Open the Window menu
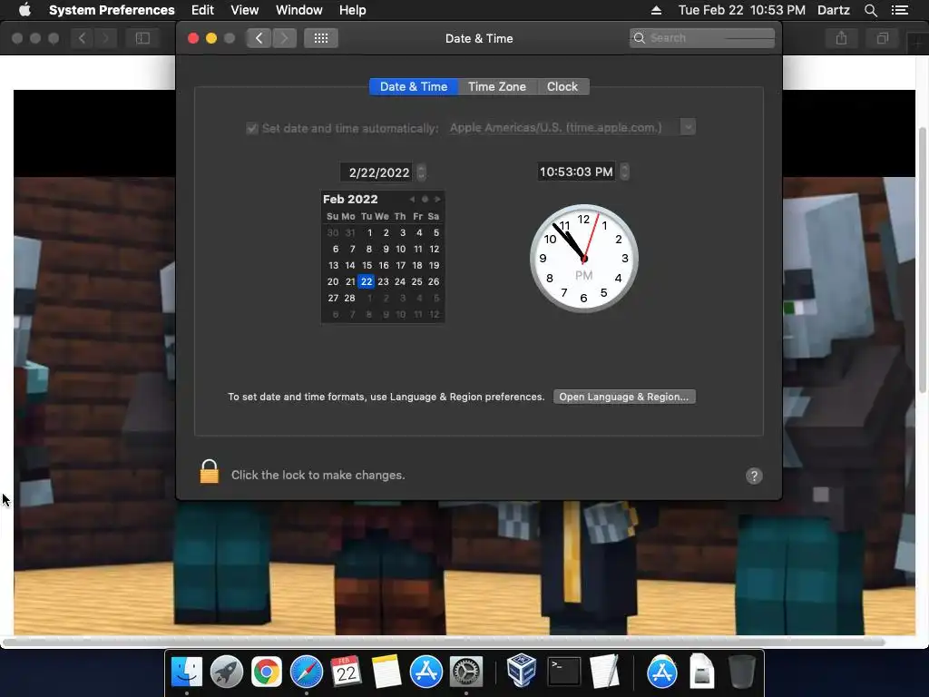 click(x=299, y=10)
